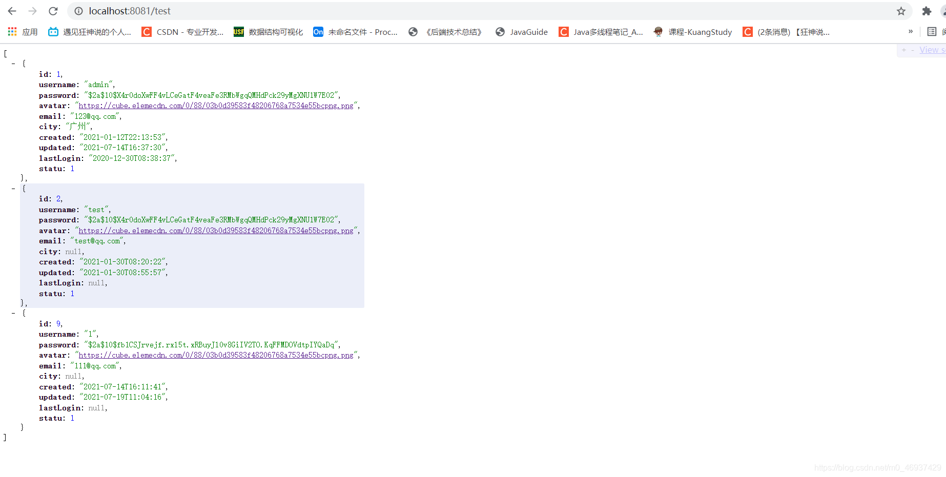Open the test user's avatar URL
This screenshot has width=946, height=477.
216,231
